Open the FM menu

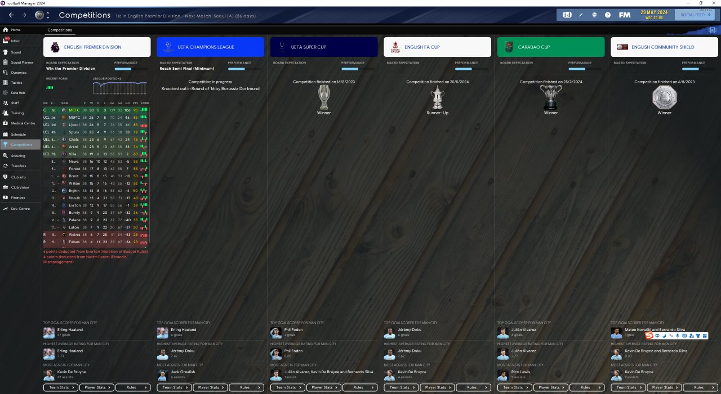tap(624, 15)
